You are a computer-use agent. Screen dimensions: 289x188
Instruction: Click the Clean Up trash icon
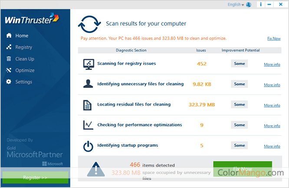9,58
